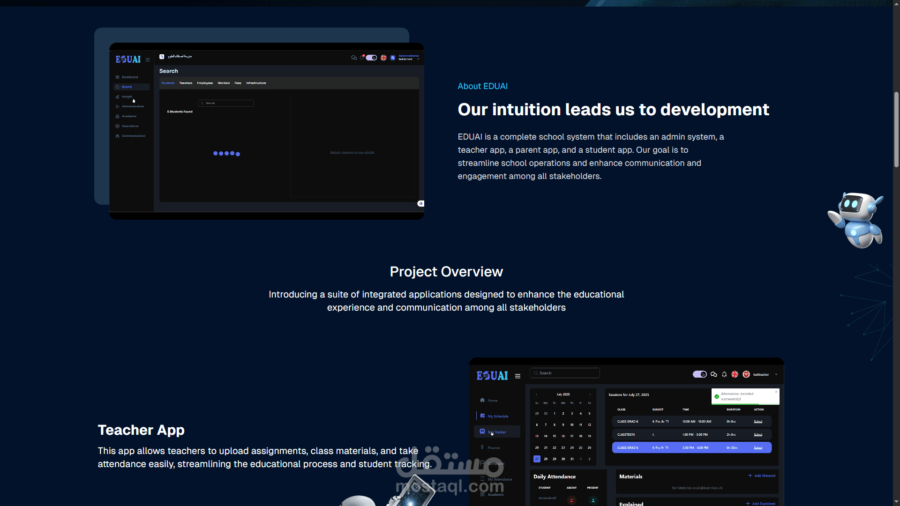Expand testteacher account dropdown arrow
900x506 pixels.
[776, 375]
